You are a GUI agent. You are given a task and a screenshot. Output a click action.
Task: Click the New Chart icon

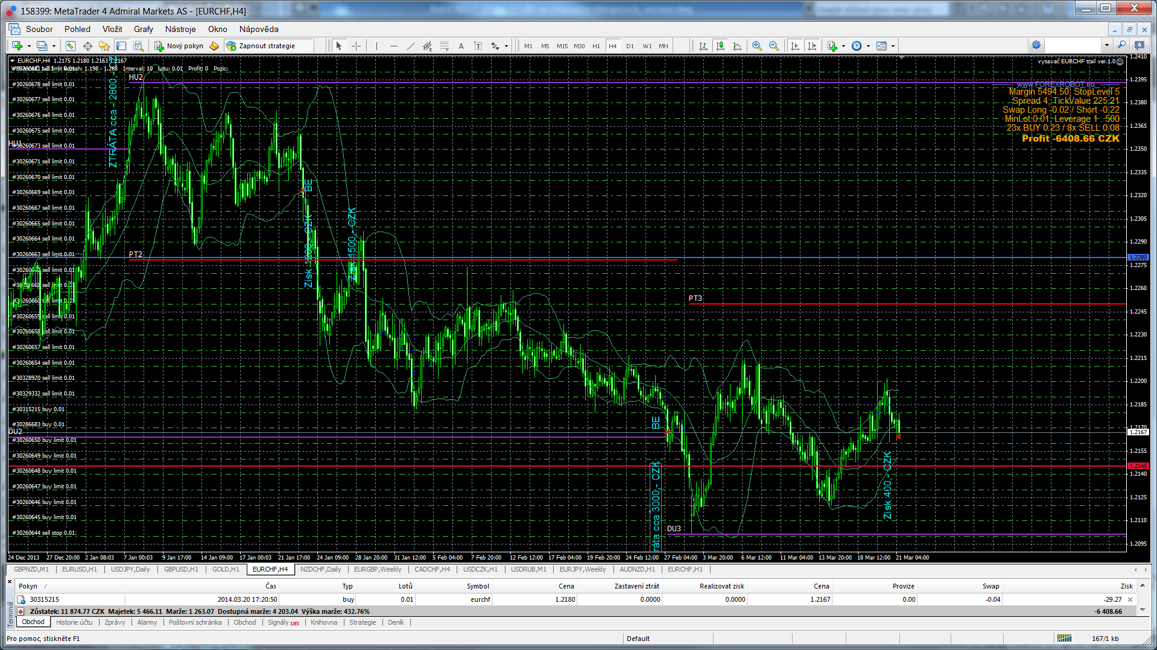(17, 46)
